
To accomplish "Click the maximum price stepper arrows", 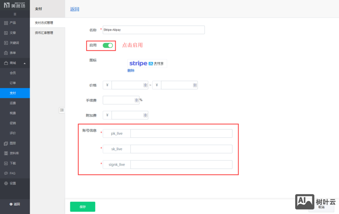I will pyautogui.click(x=195, y=85).
